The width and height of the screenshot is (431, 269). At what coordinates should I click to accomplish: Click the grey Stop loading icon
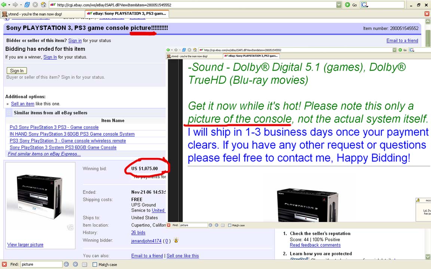pos(35,4)
